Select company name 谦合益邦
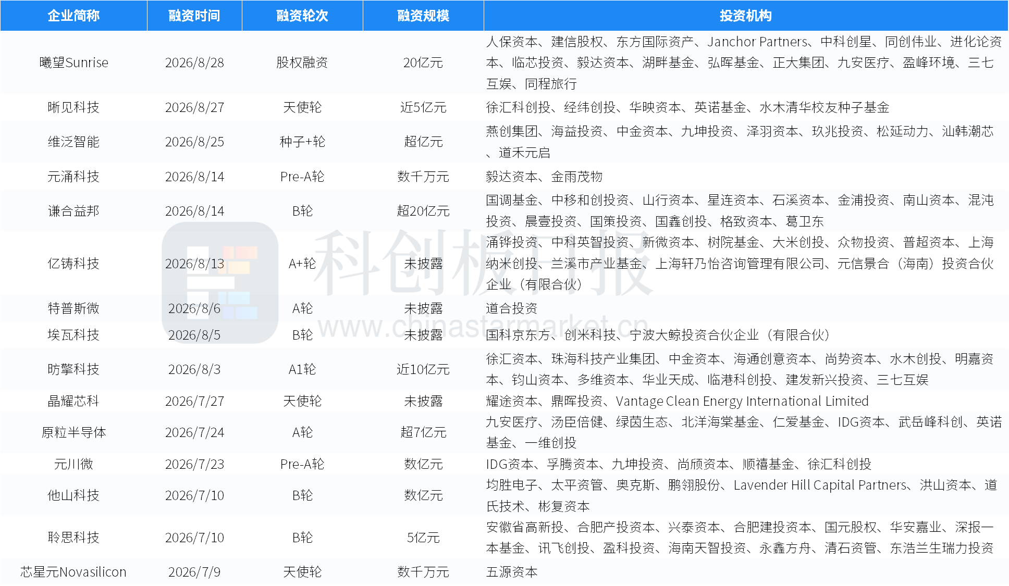This screenshot has width=1009, height=586. pos(73,211)
